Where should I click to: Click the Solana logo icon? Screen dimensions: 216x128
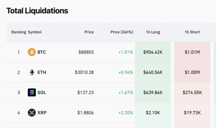click(x=32, y=92)
